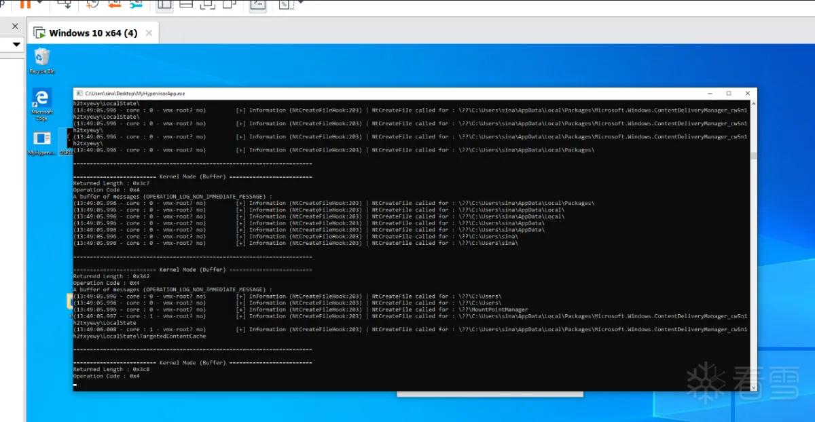This screenshot has width=815, height=422.
Task: Select the Recycle Bin desktop icon
Action: (x=42, y=61)
